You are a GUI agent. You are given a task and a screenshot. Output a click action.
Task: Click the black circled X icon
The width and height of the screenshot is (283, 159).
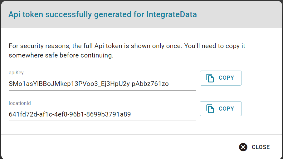coord(243,147)
